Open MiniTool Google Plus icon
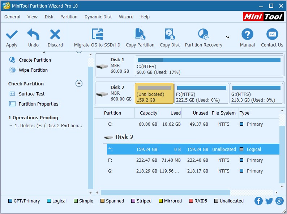The height and width of the screenshot is (214, 287). pyautogui.click(x=279, y=201)
